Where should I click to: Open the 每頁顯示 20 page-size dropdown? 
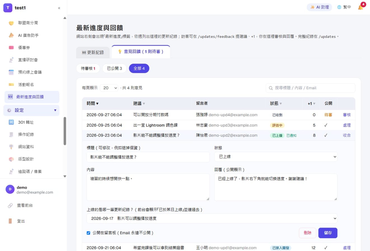pyautogui.click(x=109, y=88)
